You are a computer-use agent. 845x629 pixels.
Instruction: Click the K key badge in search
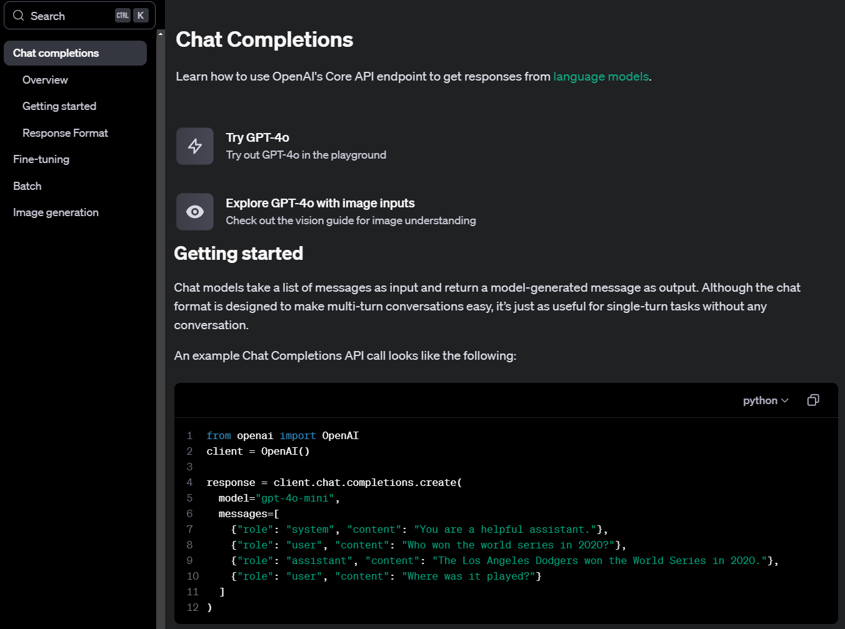pos(141,16)
